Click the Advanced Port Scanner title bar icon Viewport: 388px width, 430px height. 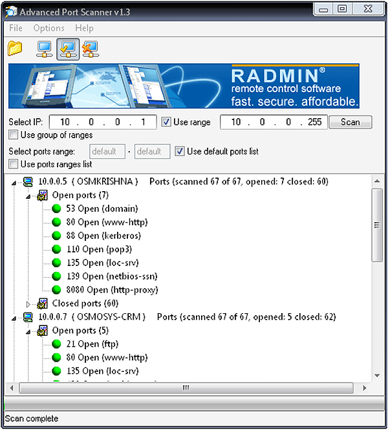11,12
